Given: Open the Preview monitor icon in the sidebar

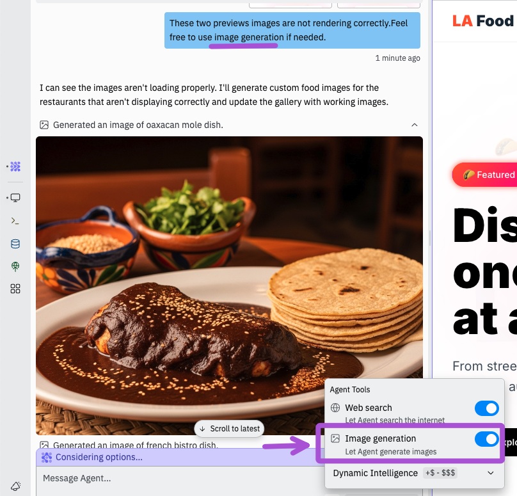Looking at the screenshot, I should 15,198.
